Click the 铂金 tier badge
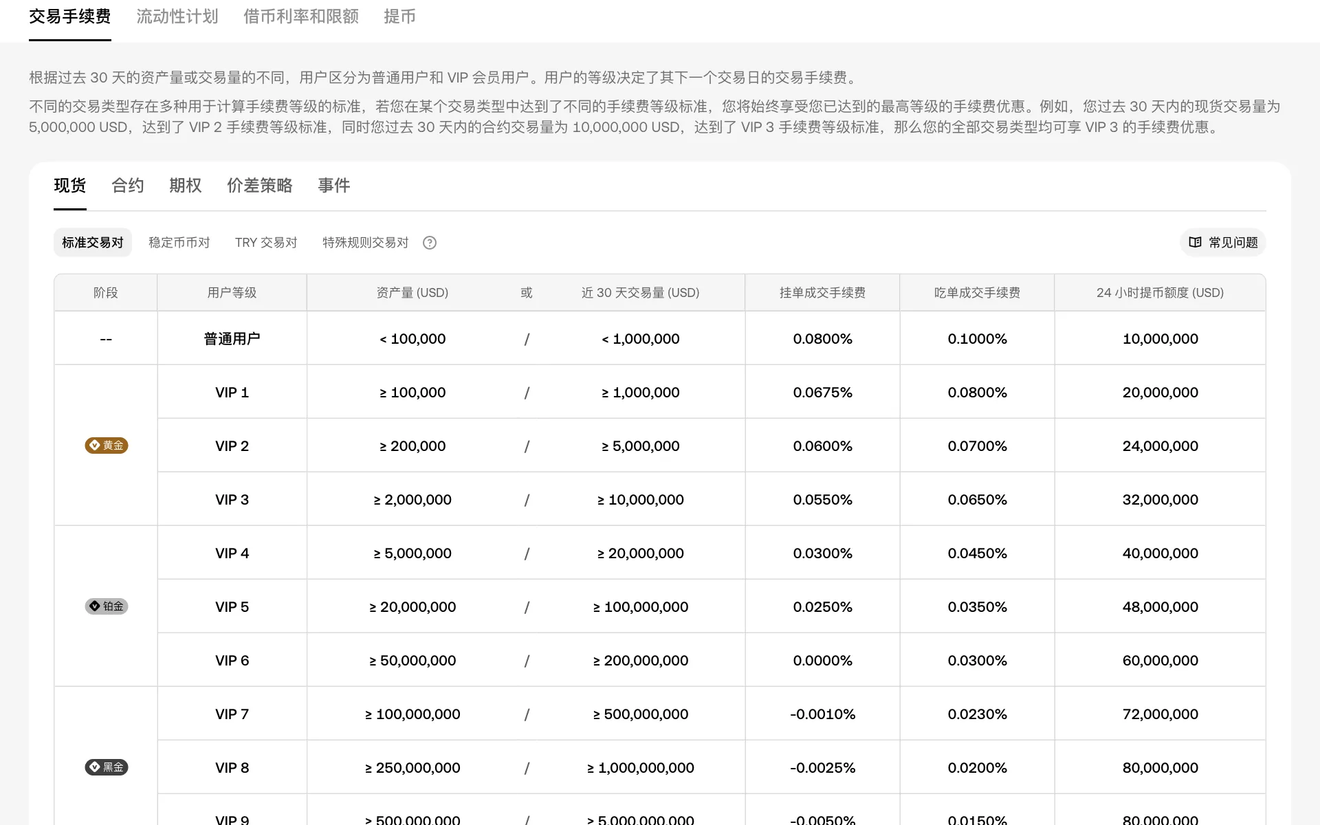The height and width of the screenshot is (825, 1320). [107, 606]
